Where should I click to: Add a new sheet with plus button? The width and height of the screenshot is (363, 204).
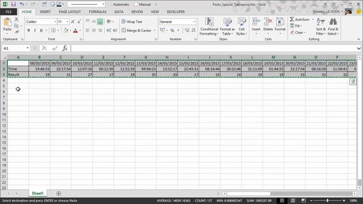(58, 193)
